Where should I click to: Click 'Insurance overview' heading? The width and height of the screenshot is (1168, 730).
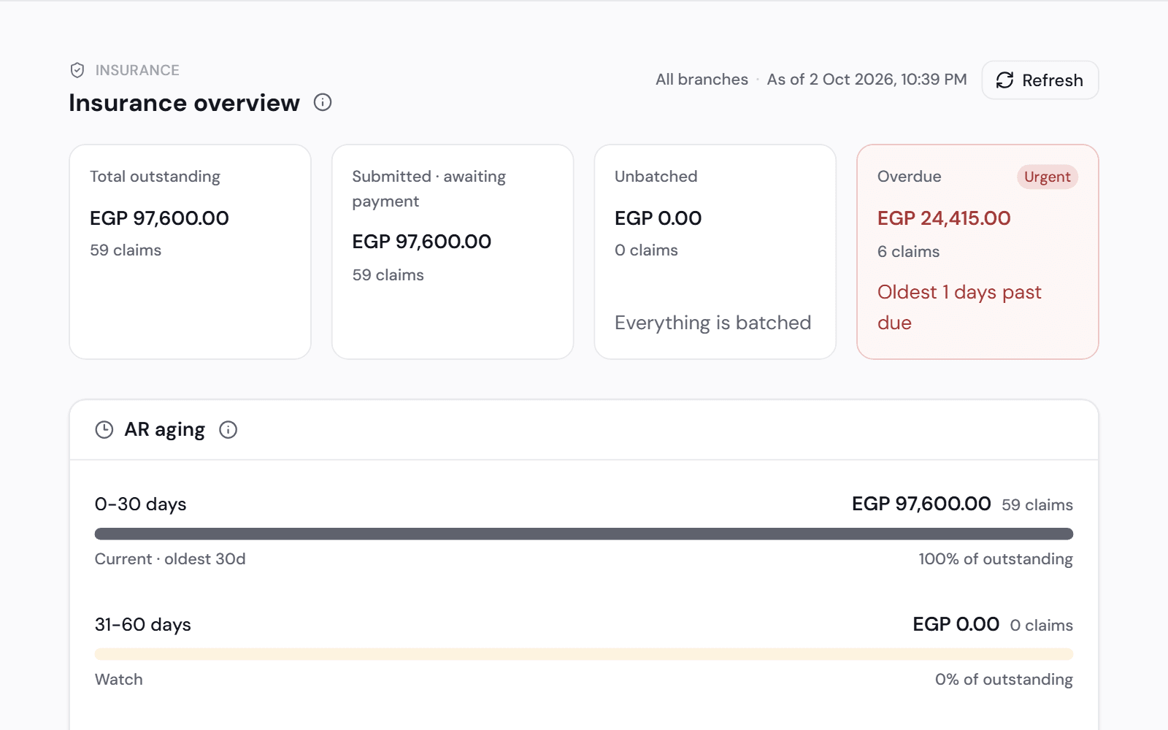[185, 103]
